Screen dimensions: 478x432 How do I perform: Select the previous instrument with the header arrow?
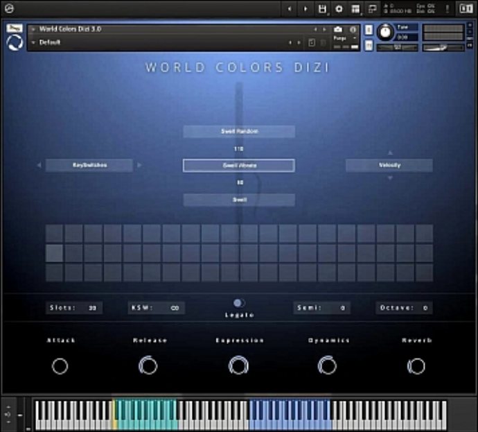315,30
